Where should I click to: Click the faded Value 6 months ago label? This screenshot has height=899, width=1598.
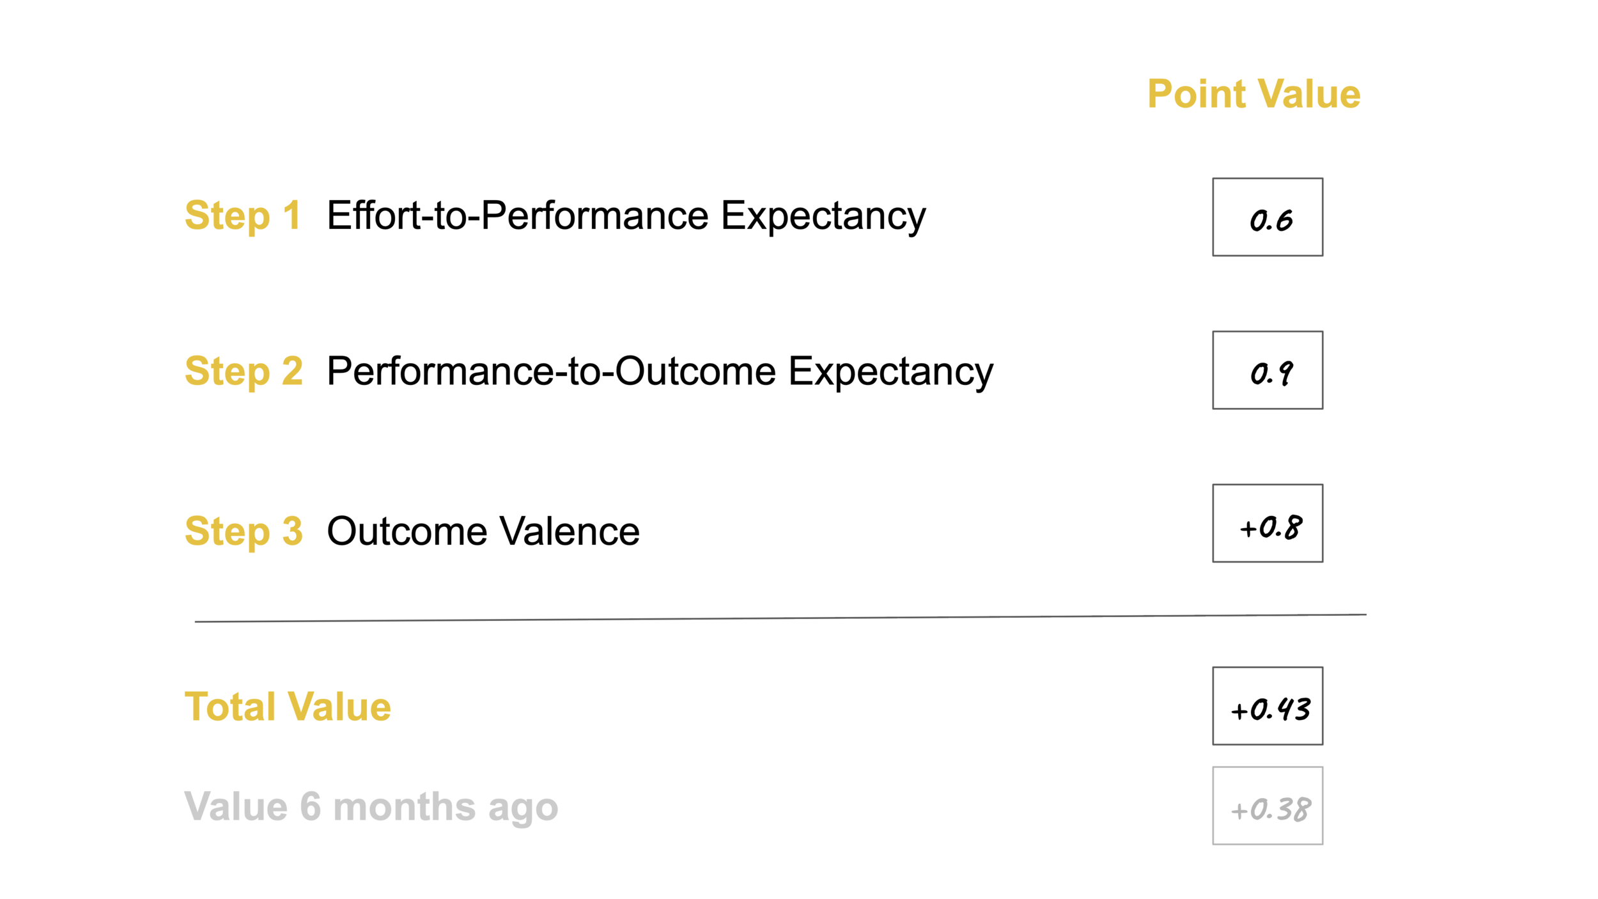point(371,806)
